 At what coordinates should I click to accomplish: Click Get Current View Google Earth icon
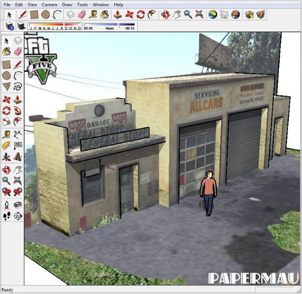213,15
